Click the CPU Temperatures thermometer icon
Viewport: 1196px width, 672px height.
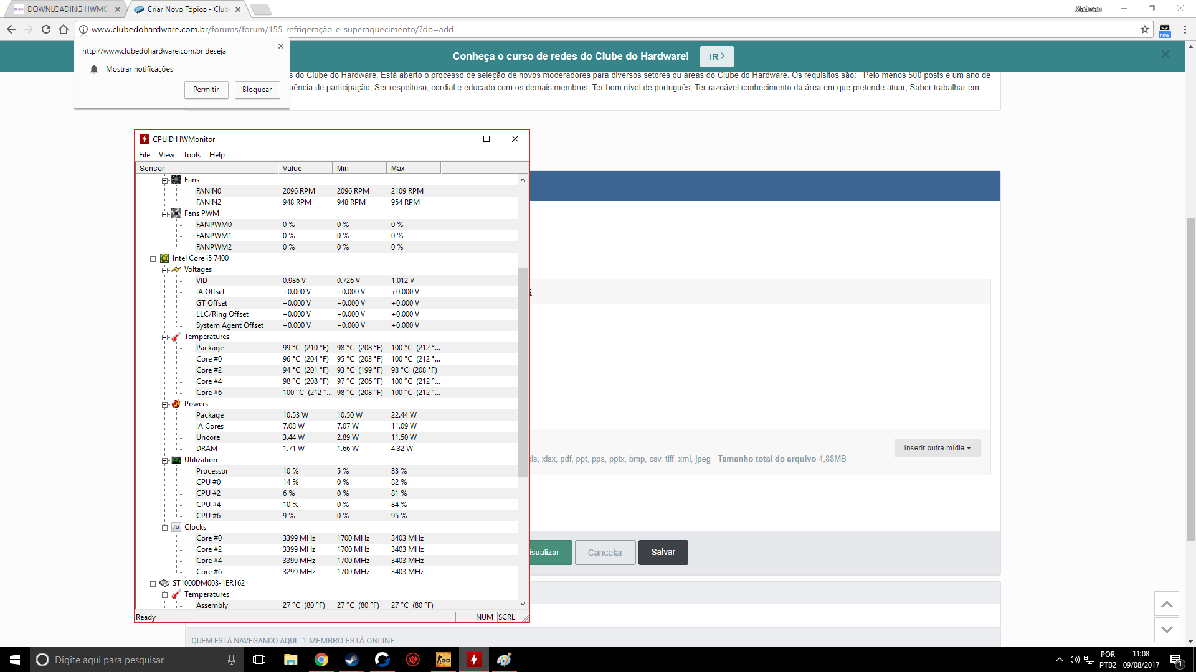click(176, 337)
